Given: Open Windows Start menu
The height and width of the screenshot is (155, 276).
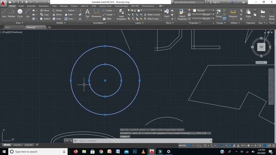Looking at the screenshot, I should pos(4,152).
